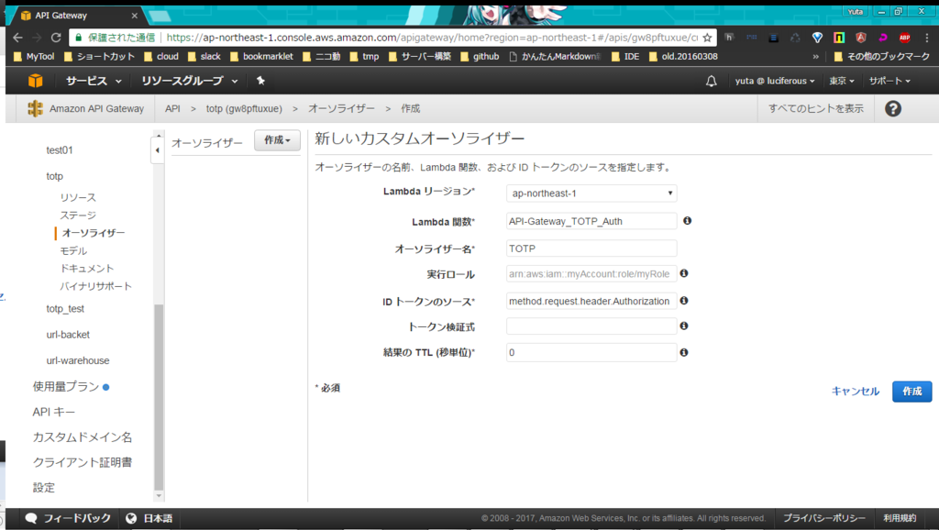Click the API breadcrumb link
The height and width of the screenshot is (530, 939).
[172, 108]
